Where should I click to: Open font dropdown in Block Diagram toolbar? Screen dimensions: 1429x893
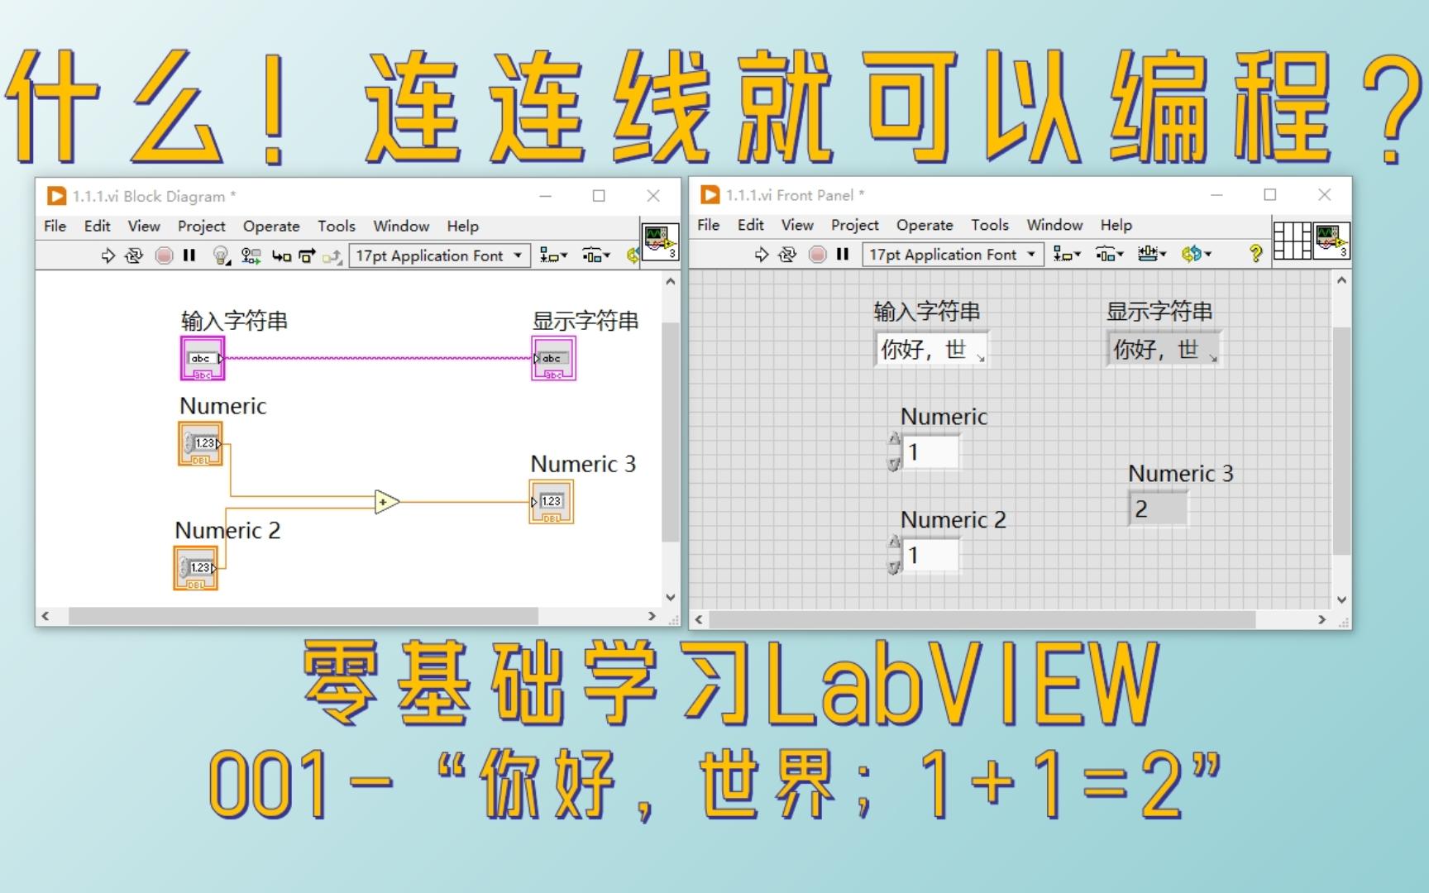(x=439, y=256)
